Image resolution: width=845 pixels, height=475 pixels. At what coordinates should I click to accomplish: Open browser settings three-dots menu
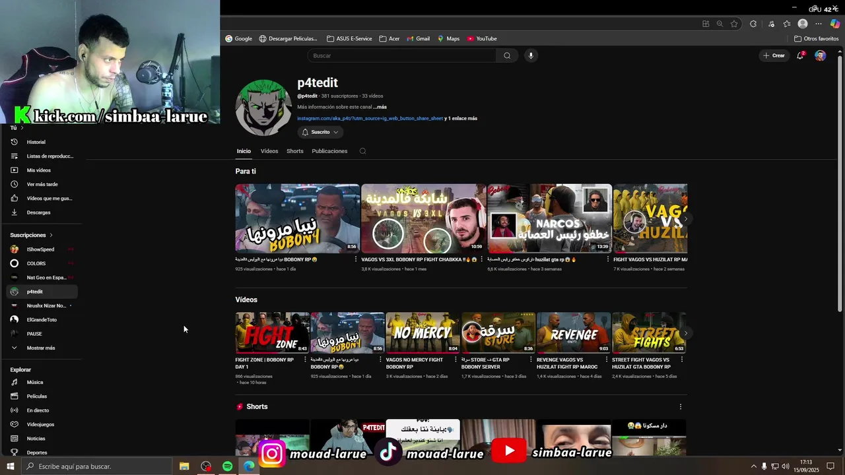coord(819,24)
